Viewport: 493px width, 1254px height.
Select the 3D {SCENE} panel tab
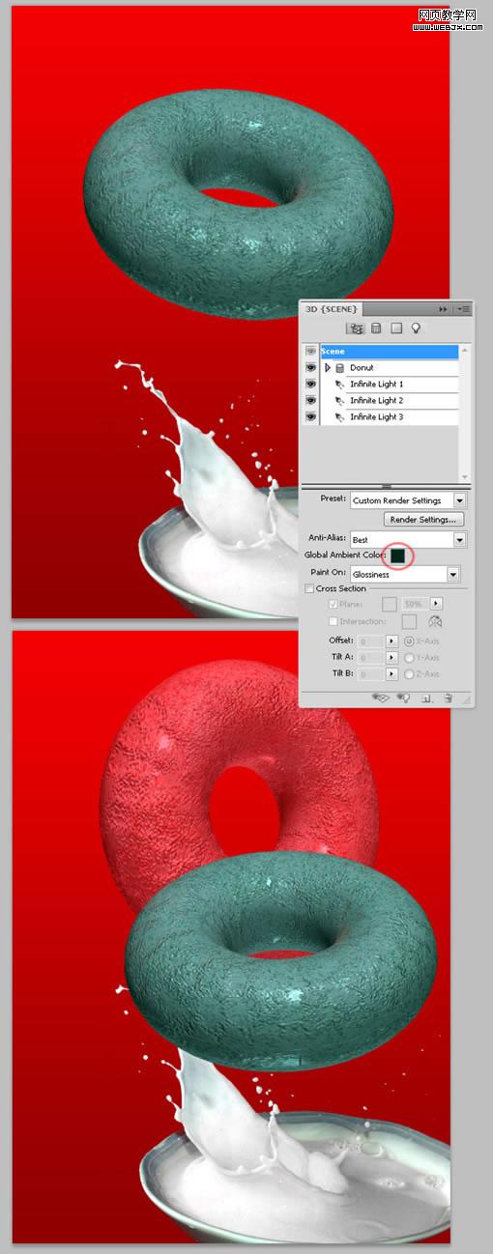click(x=332, y=309)
